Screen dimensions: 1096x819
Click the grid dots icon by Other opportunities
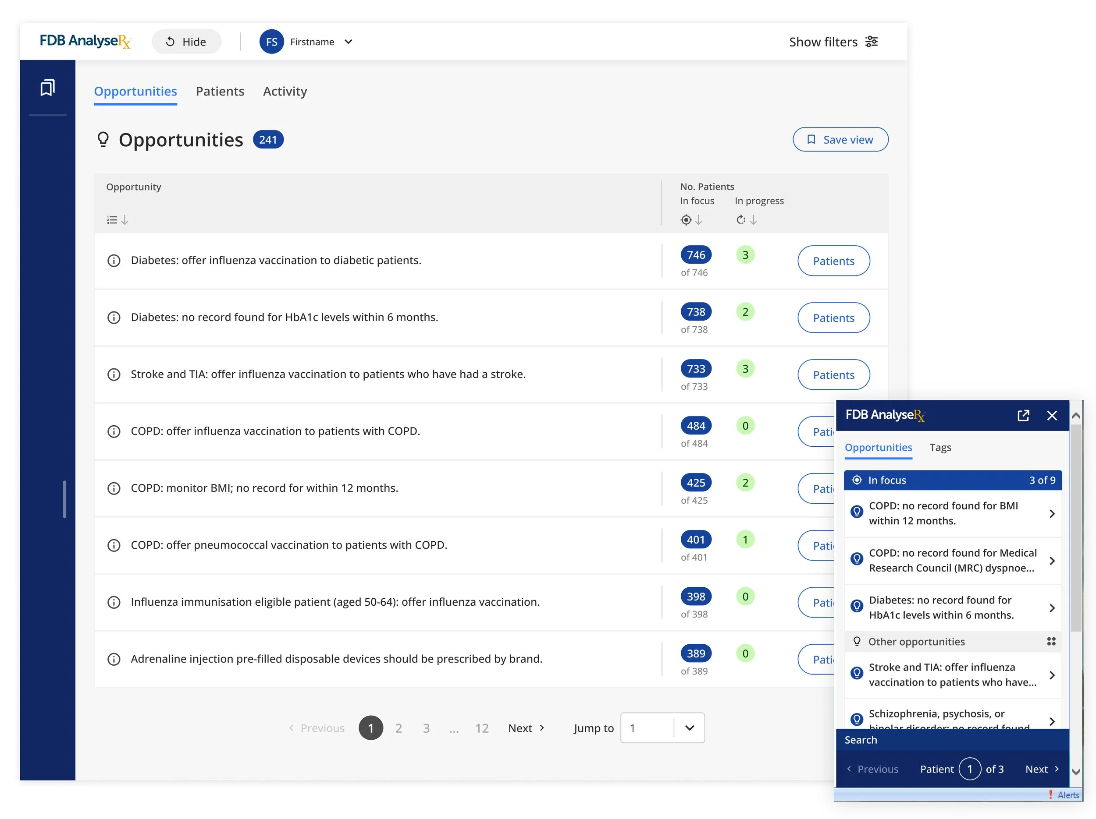pyautogui.click(x=1051, y=641)
